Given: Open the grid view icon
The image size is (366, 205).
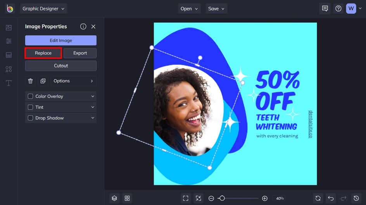Looking at the screenshot, I should tap(127, 198).
